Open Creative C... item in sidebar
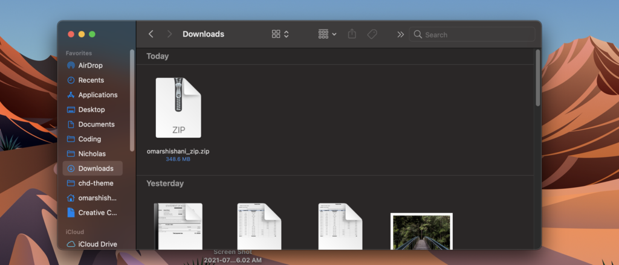The height and width of the screenshot is (265, 619). [92, 212]
